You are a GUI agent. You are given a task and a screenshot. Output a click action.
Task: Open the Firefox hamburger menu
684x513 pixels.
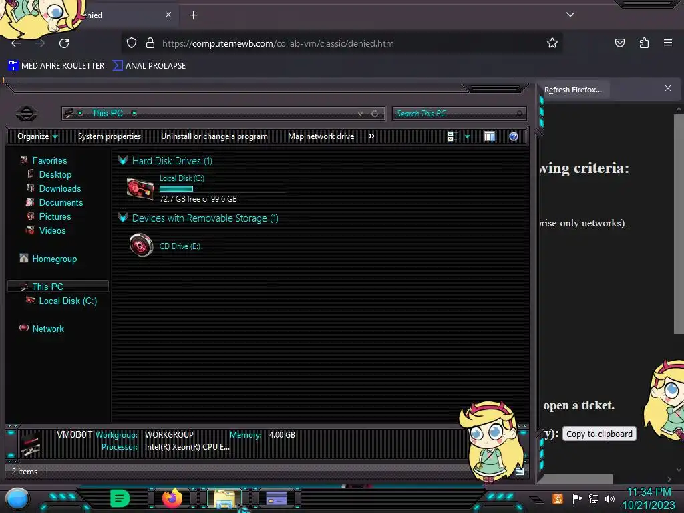(x=668, y=43)
